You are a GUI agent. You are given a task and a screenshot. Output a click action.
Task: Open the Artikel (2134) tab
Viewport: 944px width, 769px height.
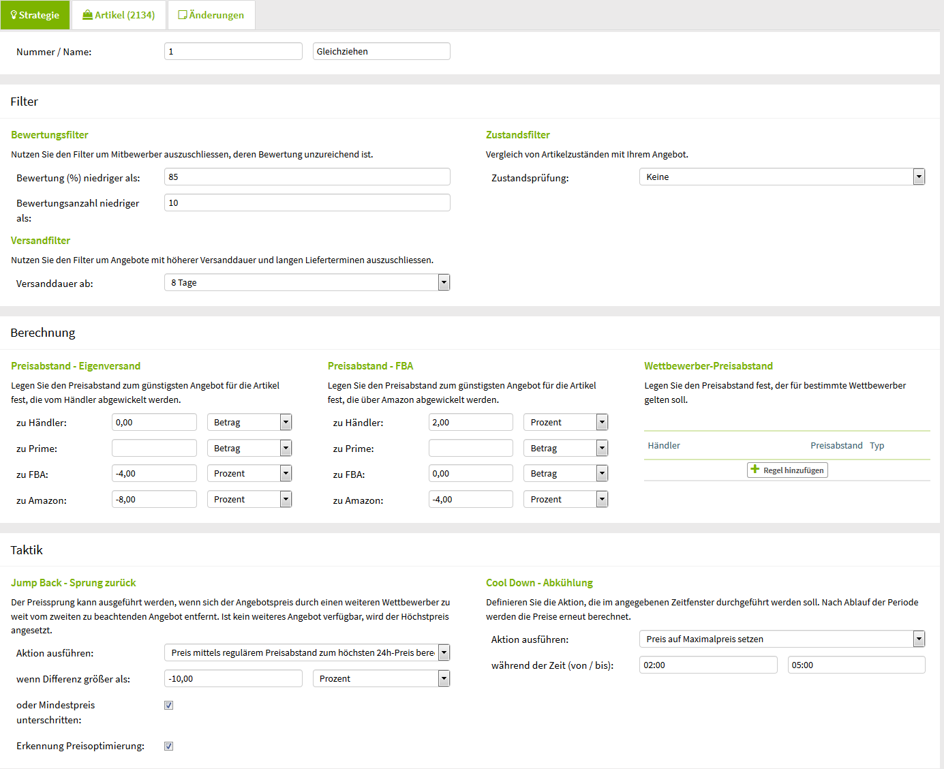click(x=119, y=15)
